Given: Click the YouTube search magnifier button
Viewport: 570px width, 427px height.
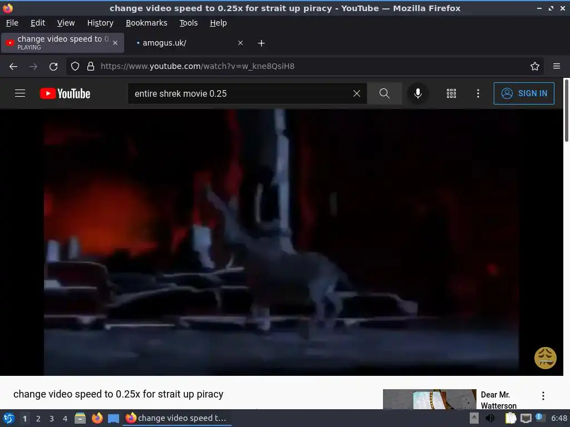Looking at the screenshot, I should click(384, 93).
